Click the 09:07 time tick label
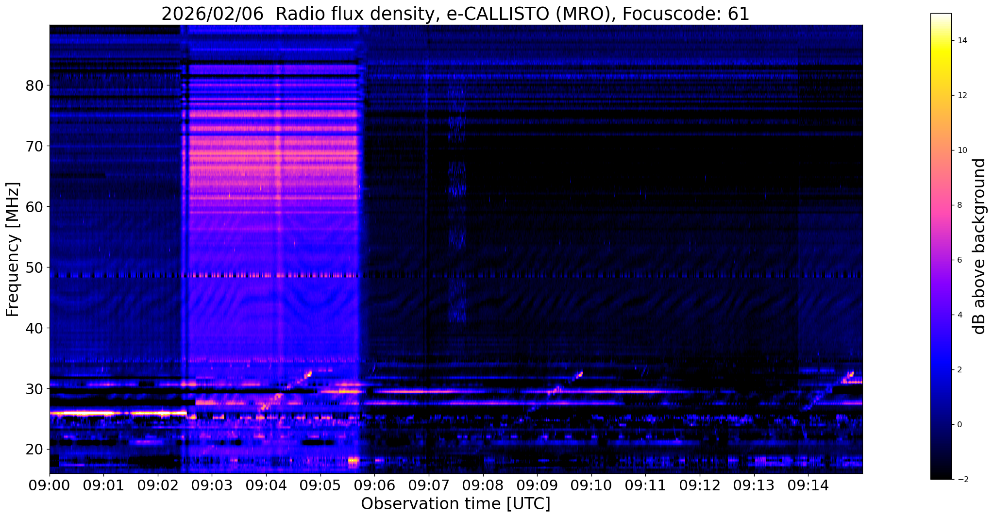 click(x=429, y=485)
